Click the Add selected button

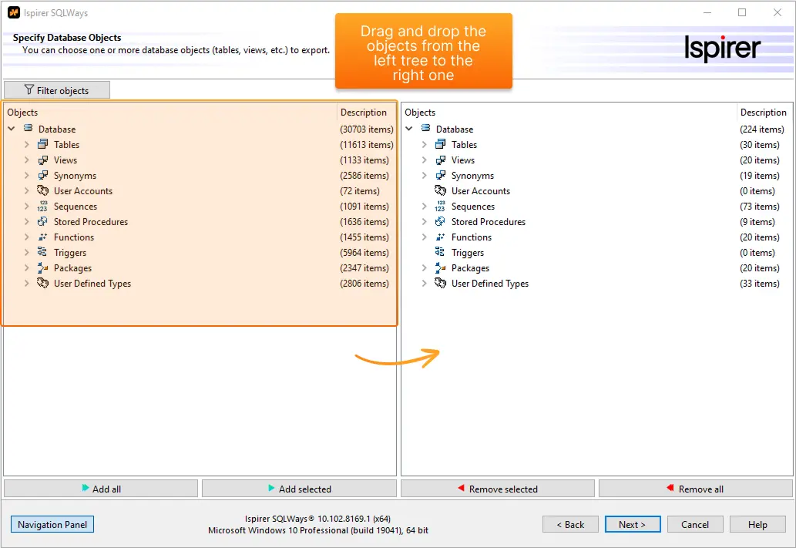pos(299,489)
